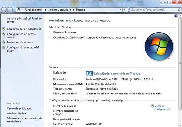
Task: Click shield icon beside Administrador de dispositivos
Action: (x=4, y=29)
